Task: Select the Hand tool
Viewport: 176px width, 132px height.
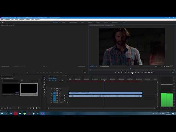Action: [44, 92]
